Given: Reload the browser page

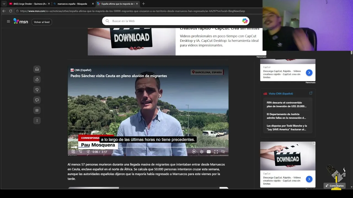Looking at the screenshot, I should tap(10, 11).
